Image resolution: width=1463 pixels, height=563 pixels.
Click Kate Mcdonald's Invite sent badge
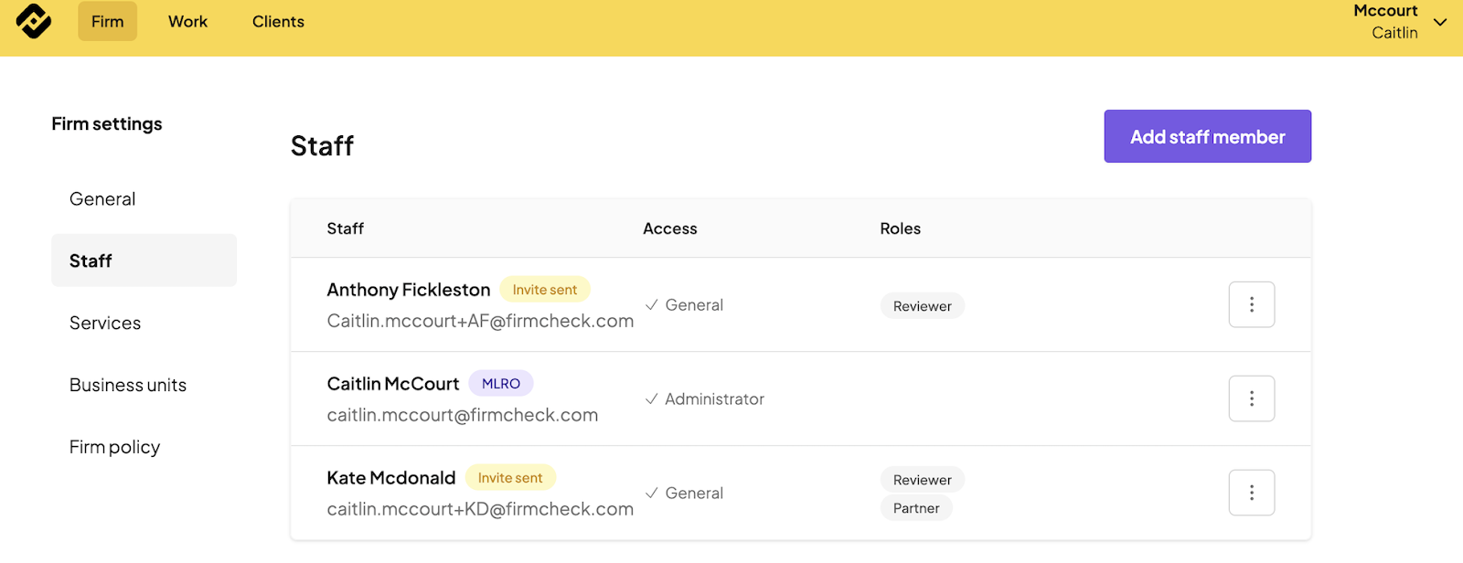510,478
